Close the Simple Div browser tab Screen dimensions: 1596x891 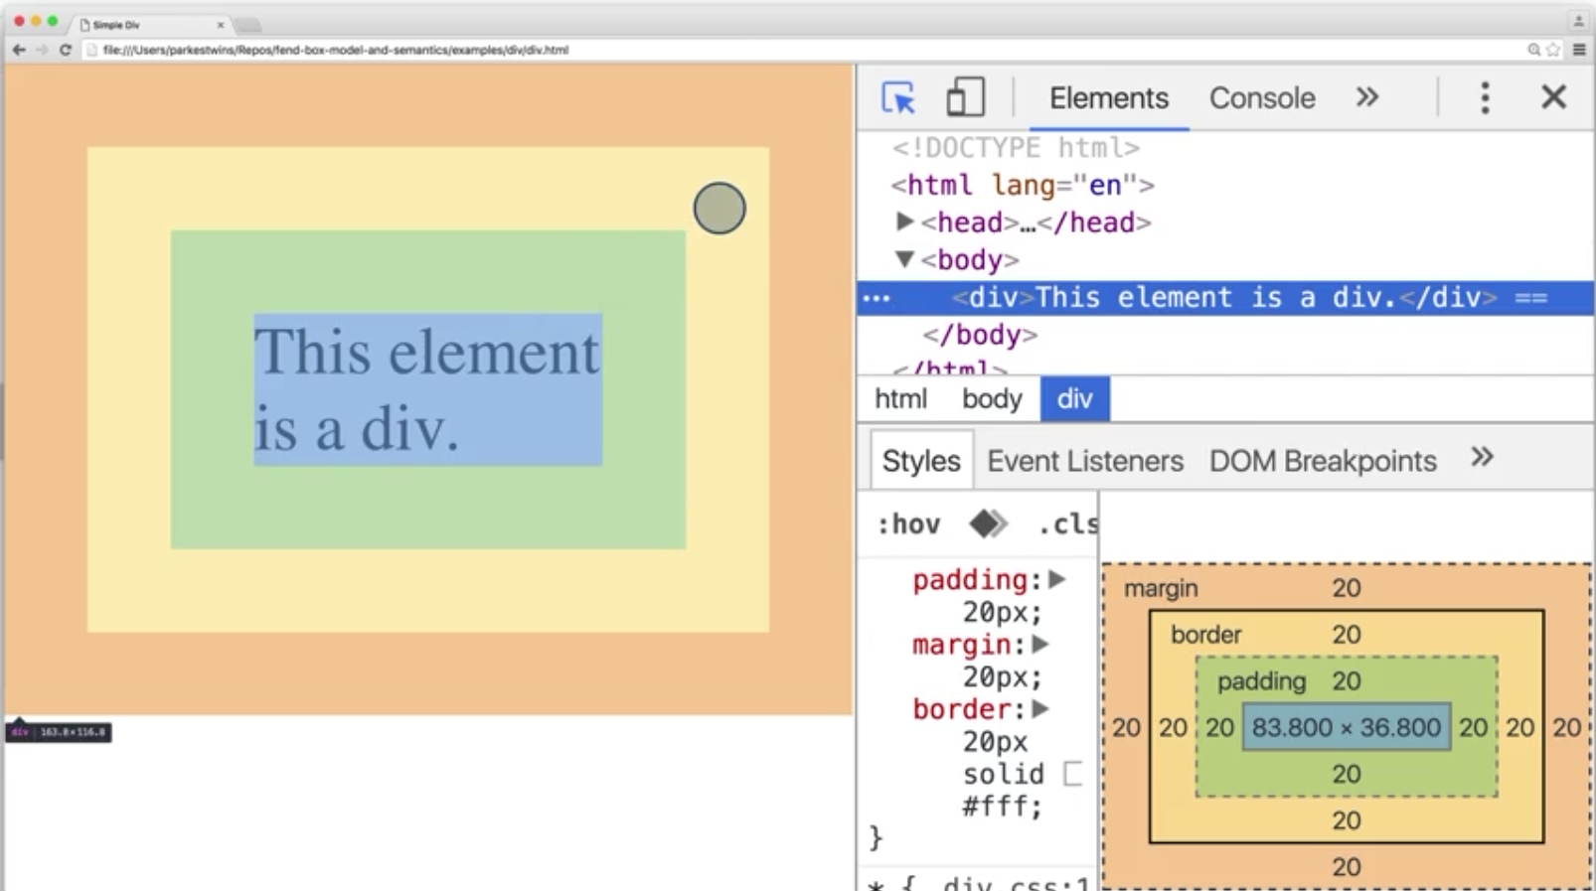(221, 25)
